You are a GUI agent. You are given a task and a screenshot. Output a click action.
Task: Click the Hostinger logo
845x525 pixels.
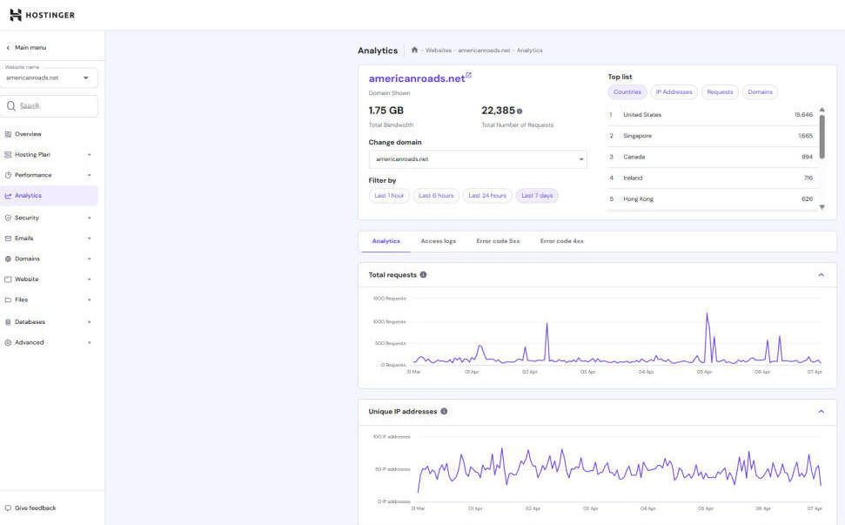(42, 15)
